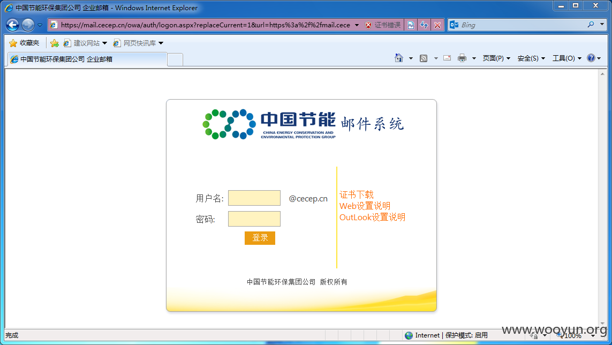Screen dimensions: 612x345
Task: Open a new blank tab
Action: coord(175,60)
